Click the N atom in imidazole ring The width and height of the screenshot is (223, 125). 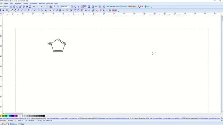click(65, 44)
